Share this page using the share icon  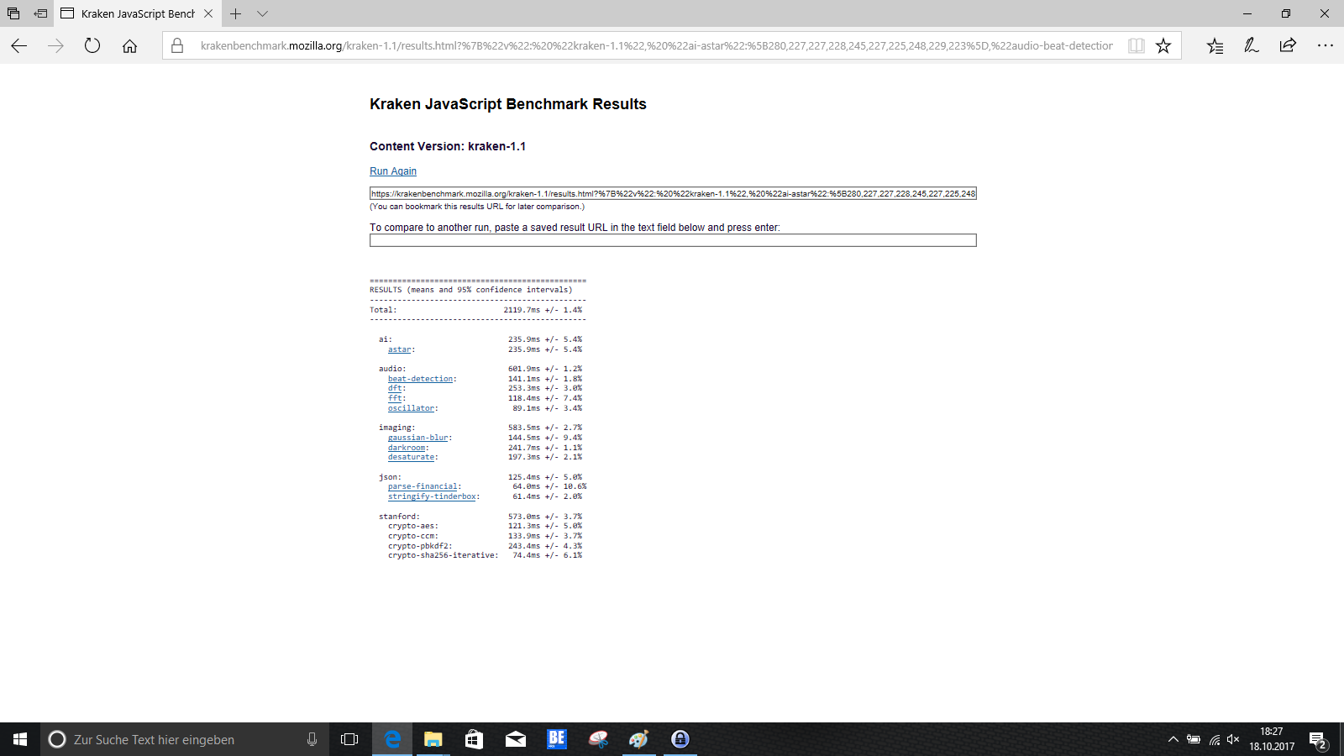pyautogui.click(x=1288, y=46)
